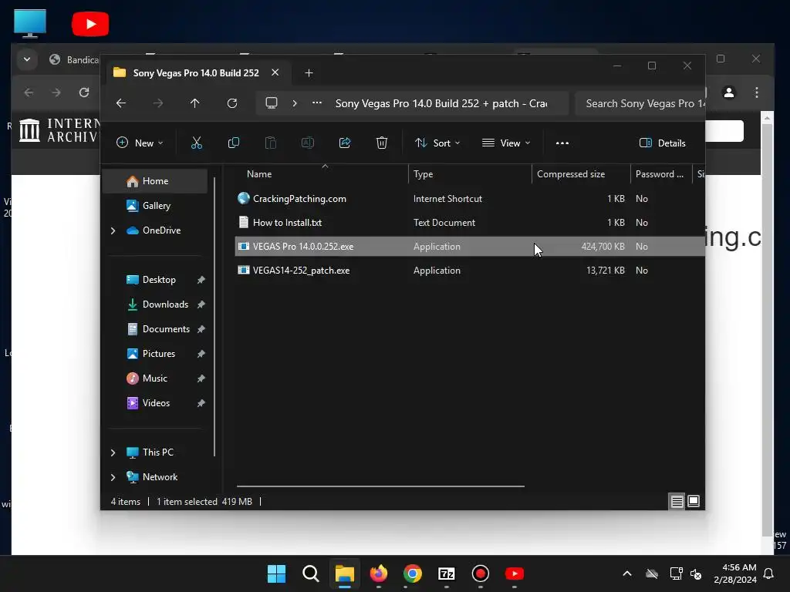Click the Rename icon in Explorer toolbar
The height and width of the screenshot is (592, 790).
[307, 143]
